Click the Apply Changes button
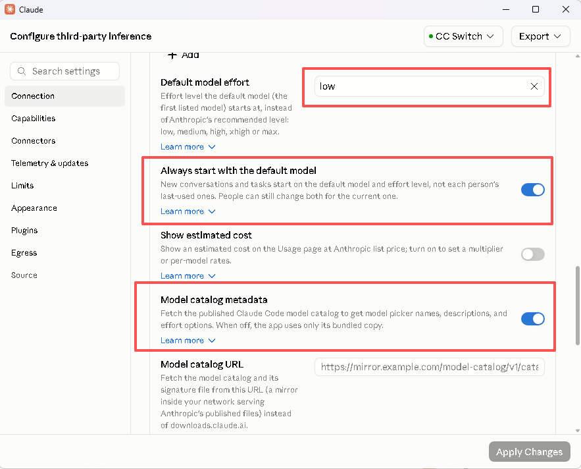The image size is (581, 469). point(529,452)
